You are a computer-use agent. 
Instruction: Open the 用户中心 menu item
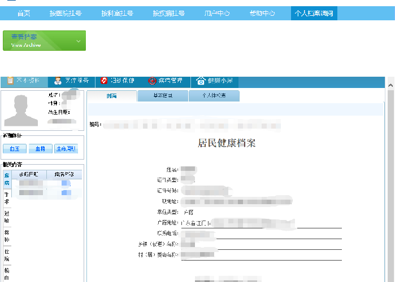point(217,14)
